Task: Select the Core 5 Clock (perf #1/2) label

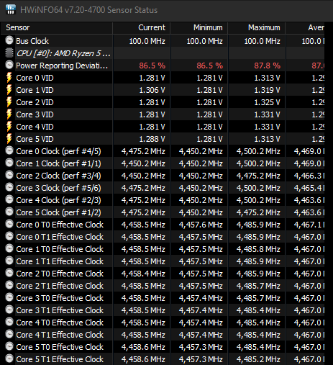Action: pos(58,212)
